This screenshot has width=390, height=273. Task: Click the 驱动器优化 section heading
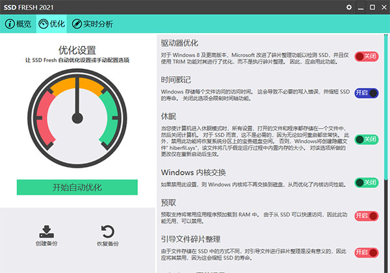179,42
